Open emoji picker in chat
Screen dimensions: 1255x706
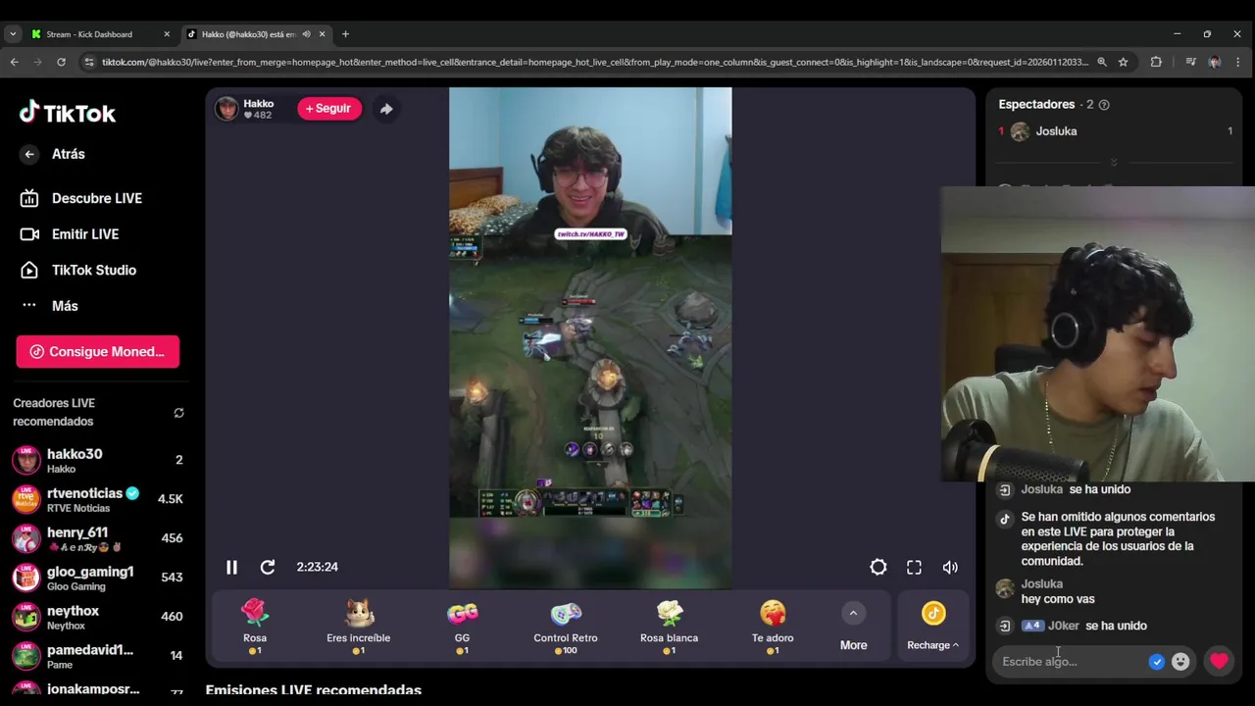click(1180, 662)
